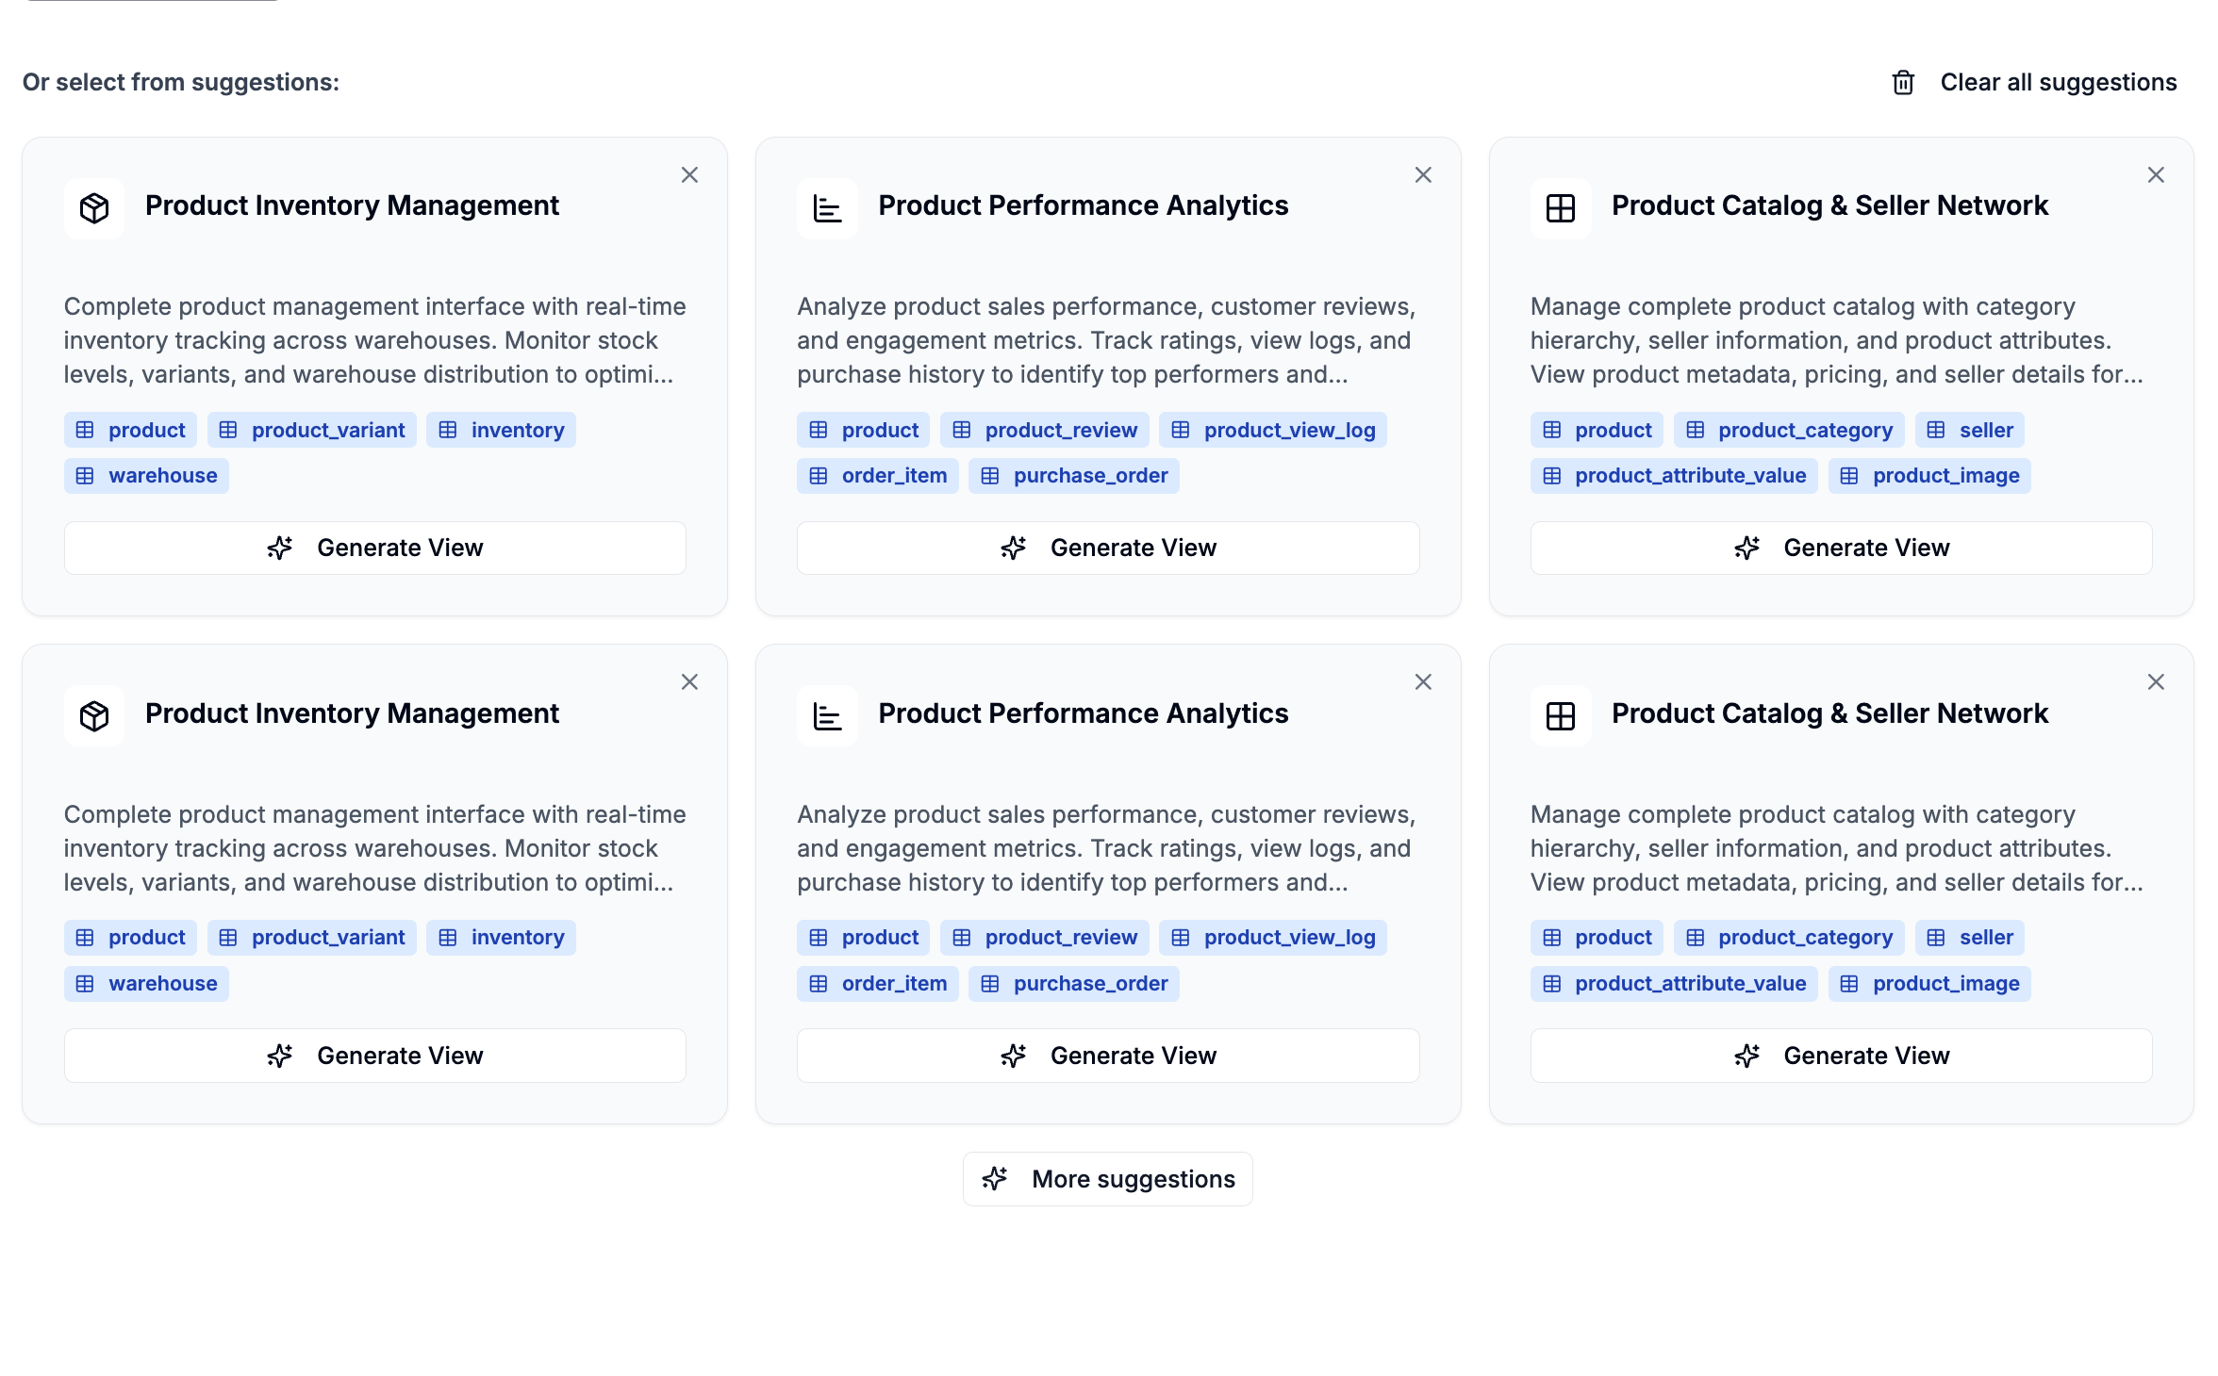The width and height of the screenshot is (2218, 1376).
Task: Dismiss the first Product Performance Analytics suggestion
Action: click(1423, 175)
